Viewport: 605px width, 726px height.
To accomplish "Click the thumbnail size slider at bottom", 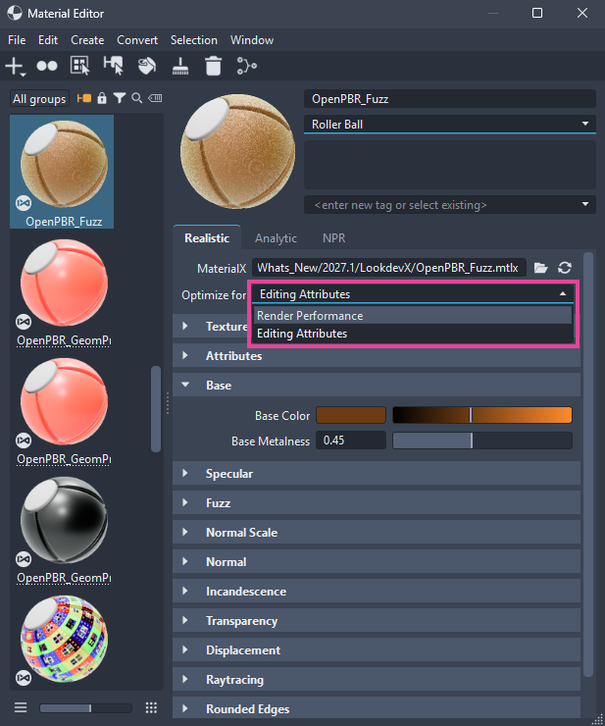I will click(x=85, y=708).
